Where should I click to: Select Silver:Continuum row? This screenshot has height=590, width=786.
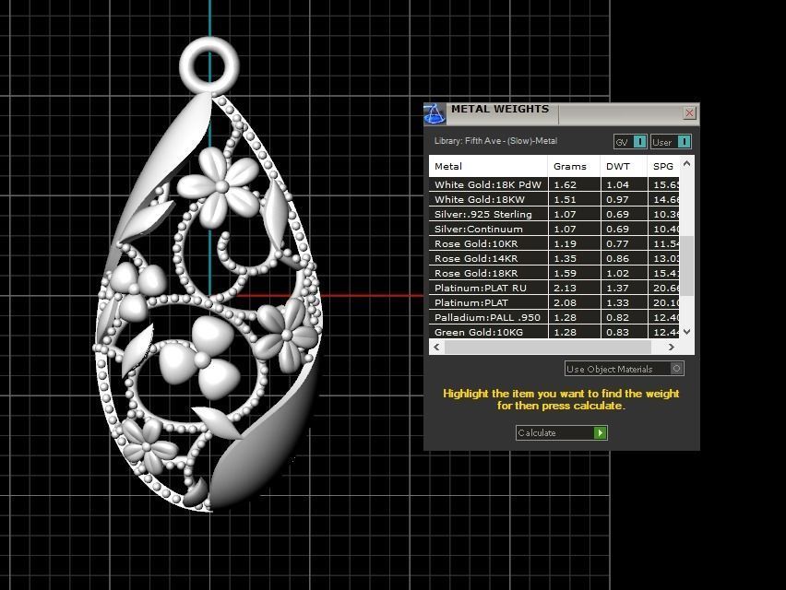554,229
